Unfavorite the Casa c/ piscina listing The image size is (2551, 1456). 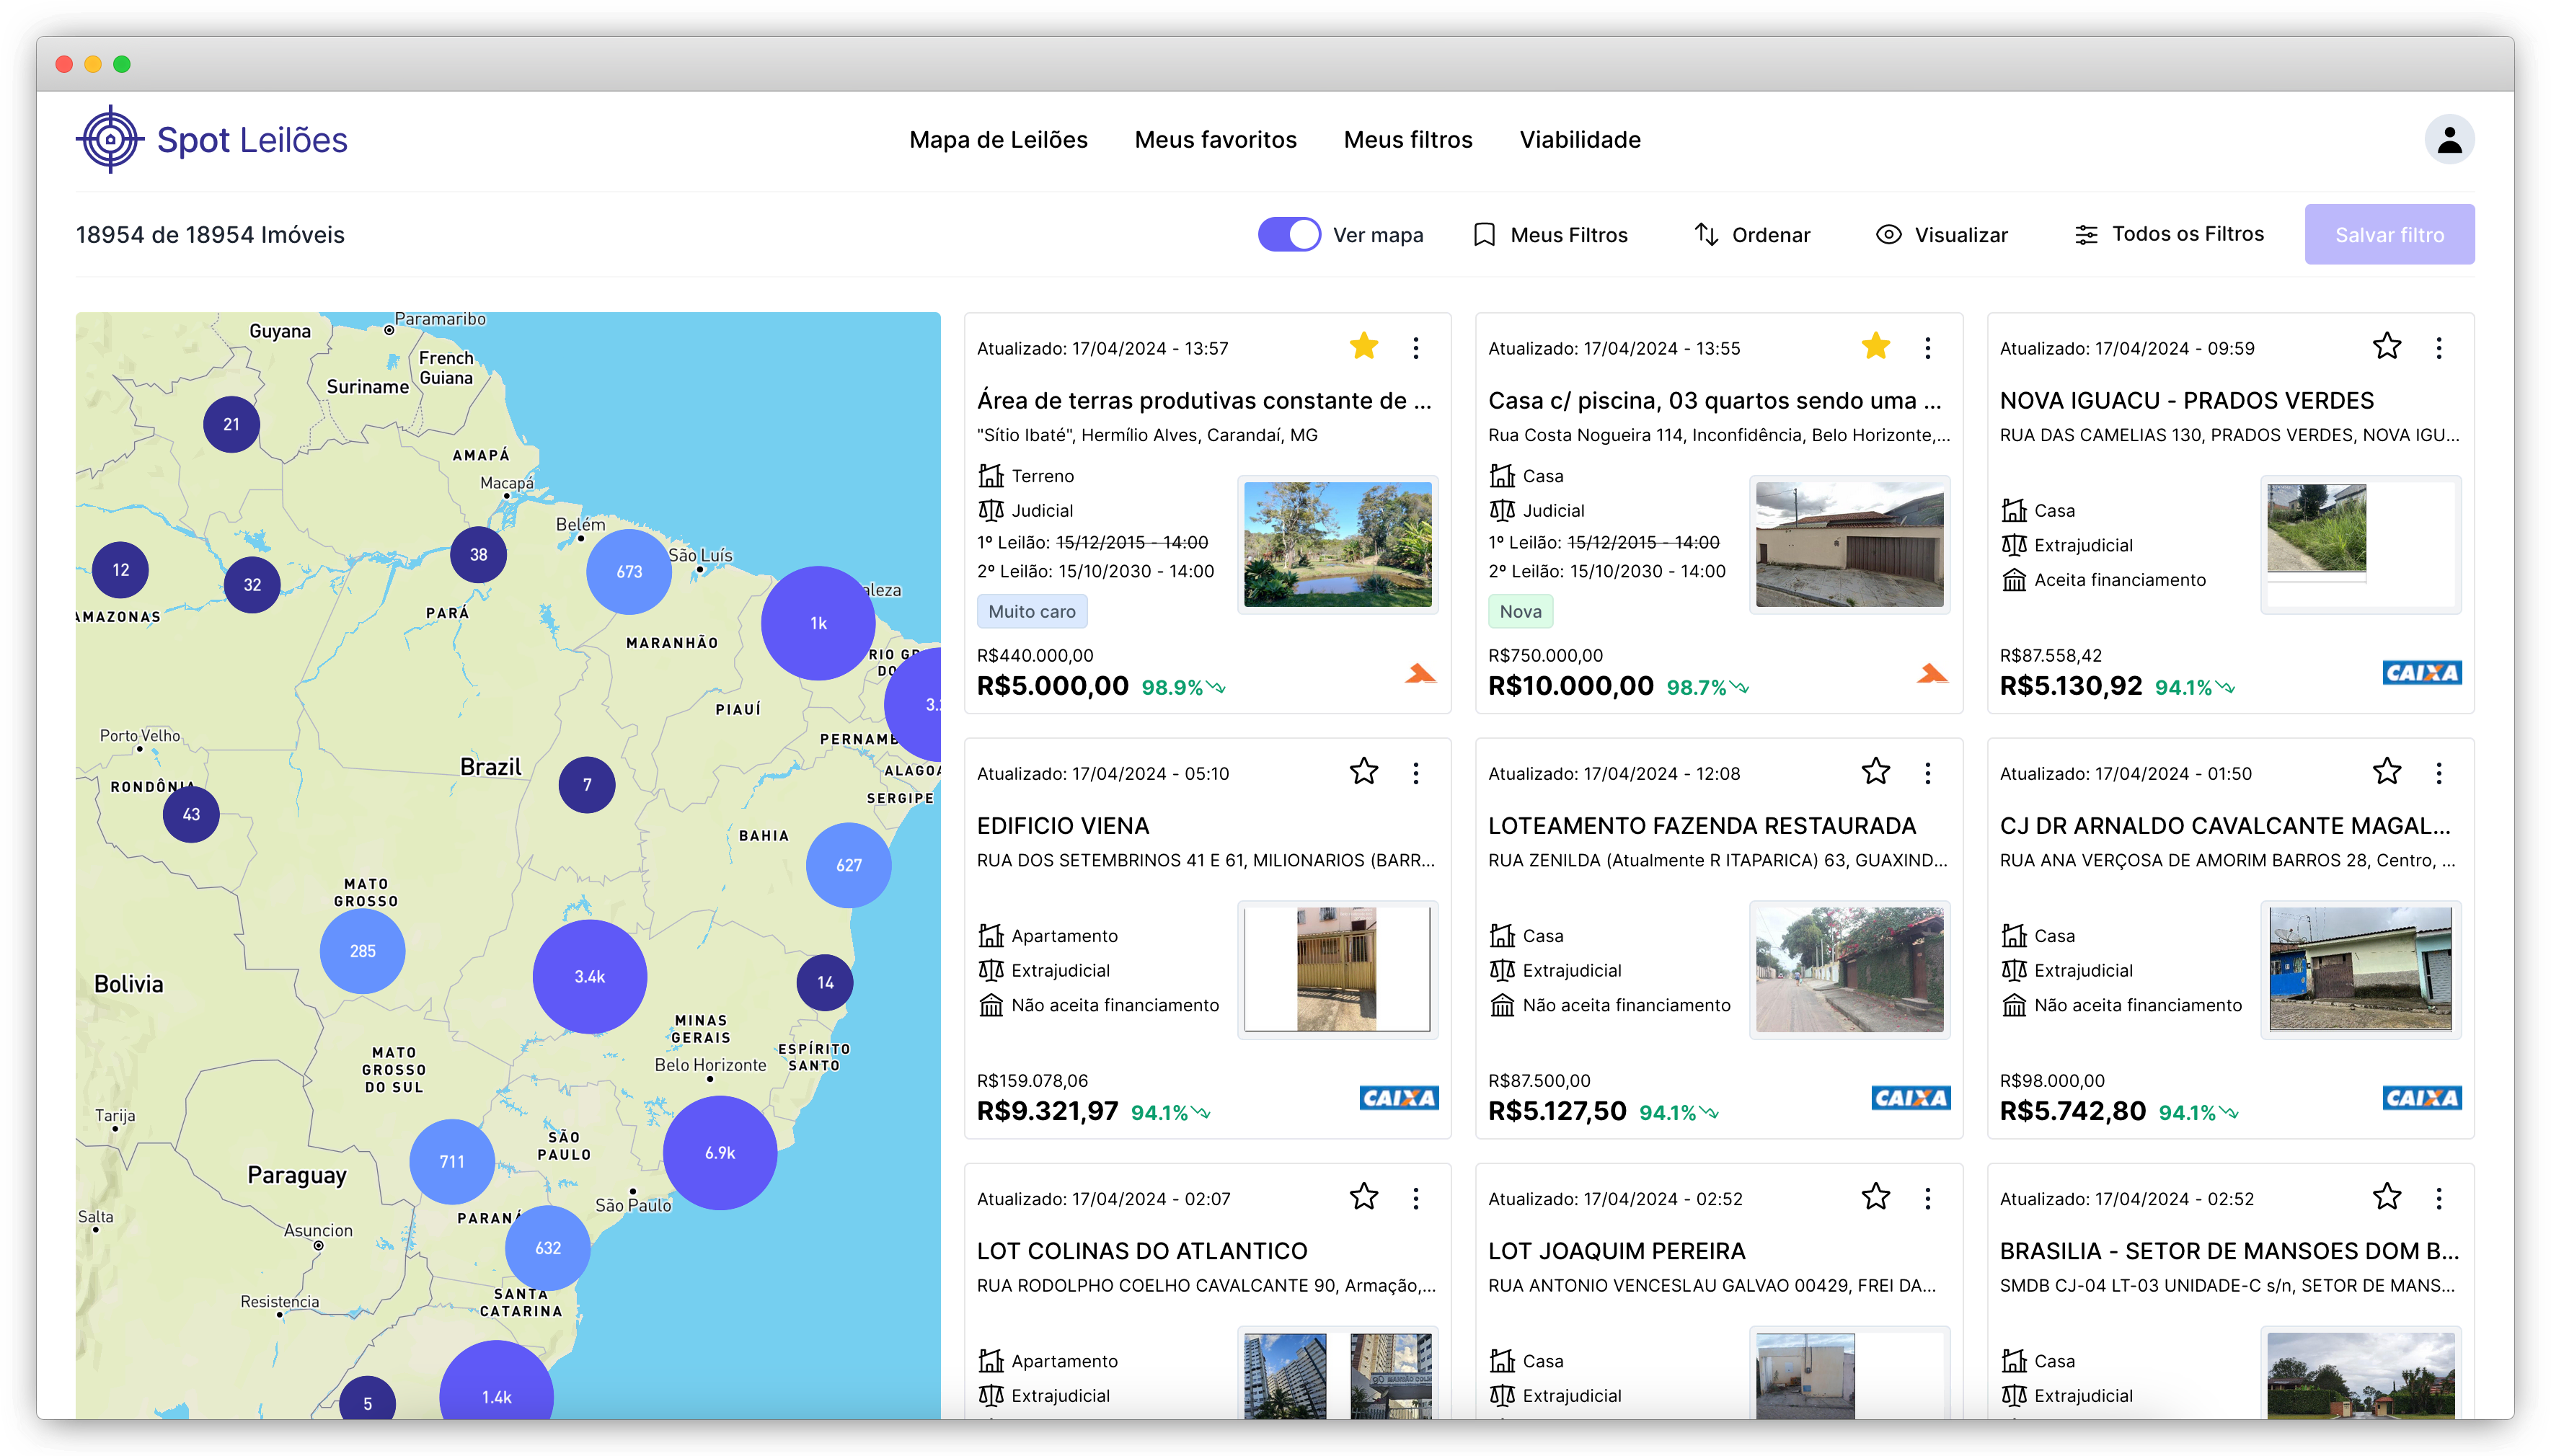tap(1875, 346)
